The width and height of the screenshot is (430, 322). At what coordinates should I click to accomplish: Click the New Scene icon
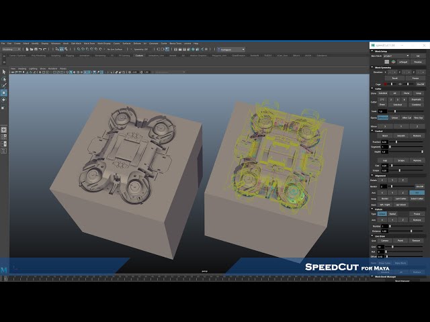(x=27, y=49)
